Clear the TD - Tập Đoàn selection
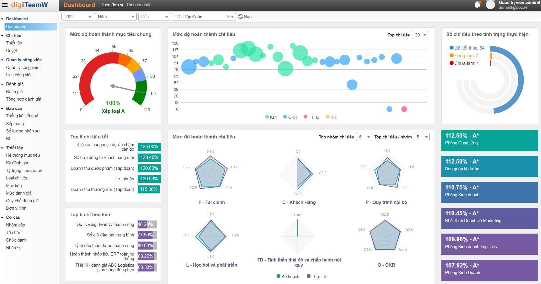 [x=228, y=17]
